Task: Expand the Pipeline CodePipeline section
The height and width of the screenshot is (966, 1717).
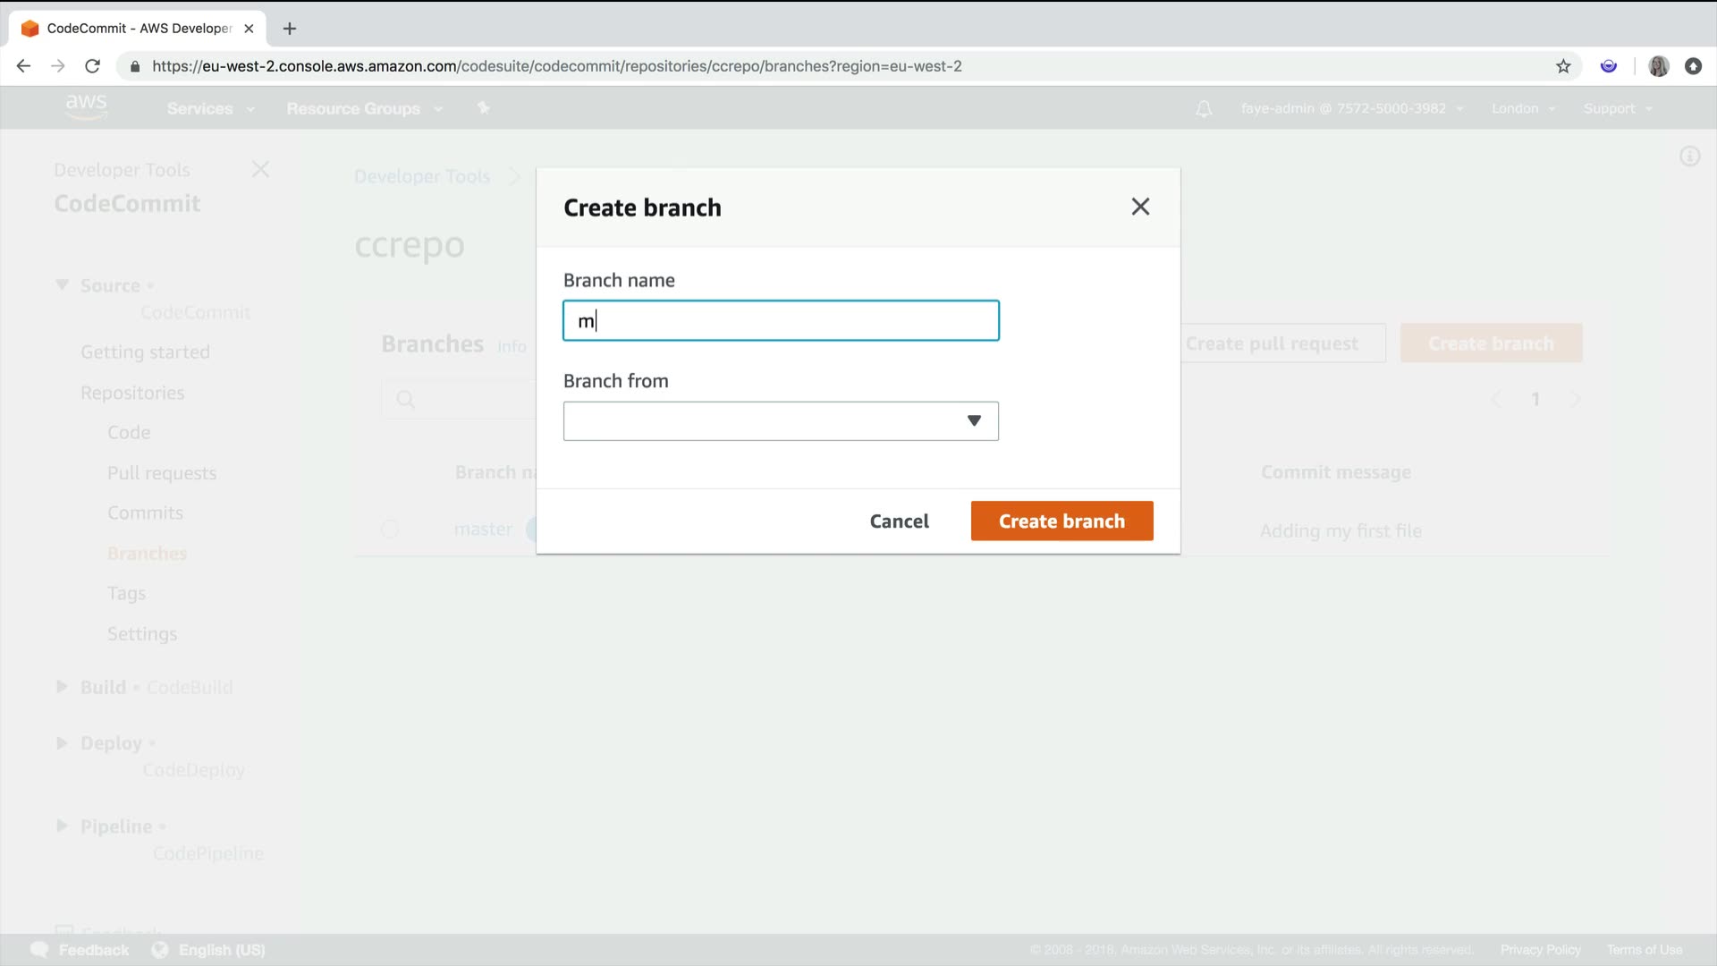Action: click(62, 826)
